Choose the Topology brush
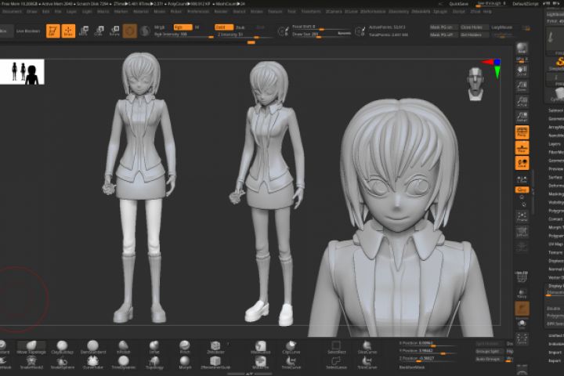 click(x=154, y=363)
